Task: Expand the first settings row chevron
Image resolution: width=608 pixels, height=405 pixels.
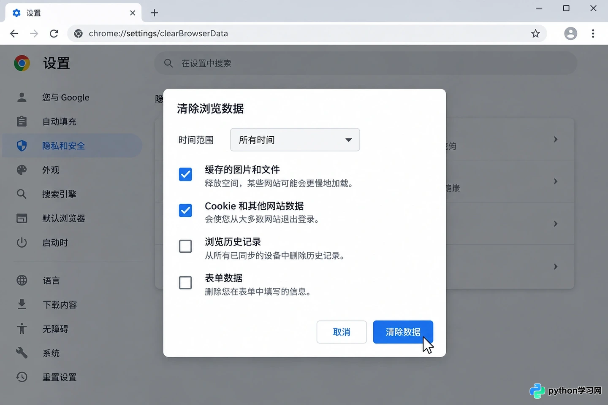Action: (x=556, y=139)
